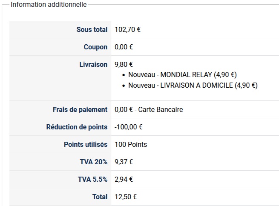Select the "100 Points" value
This screenshot has height=206, width=279.
[x=131, y=145]
